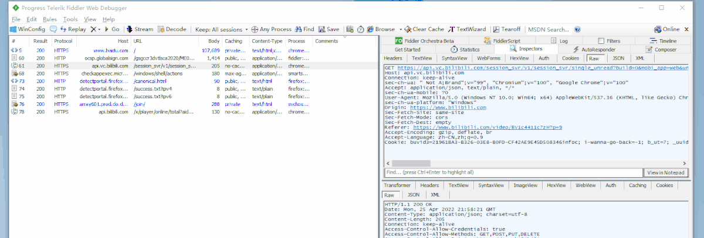
Task: Select request SyntaxView inspector tab
Action: [454, 58]
